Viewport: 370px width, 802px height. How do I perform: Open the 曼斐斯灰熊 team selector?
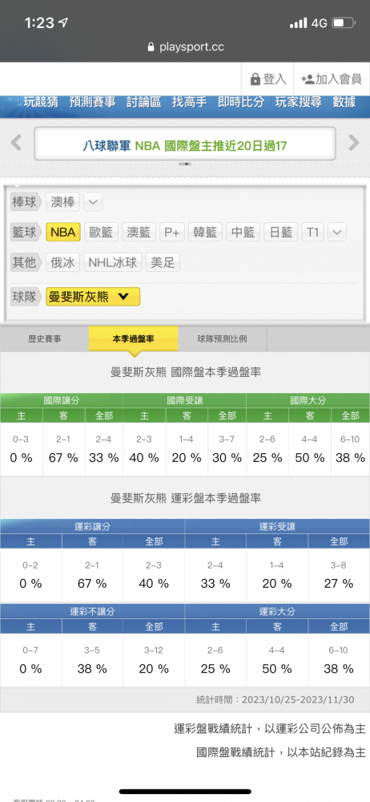(93, 296)
